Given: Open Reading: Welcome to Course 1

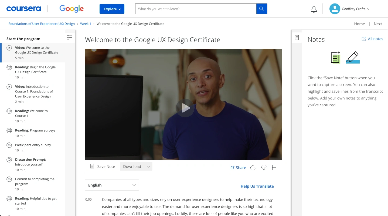Looking at the screenshot, I should tap(32, 116).
